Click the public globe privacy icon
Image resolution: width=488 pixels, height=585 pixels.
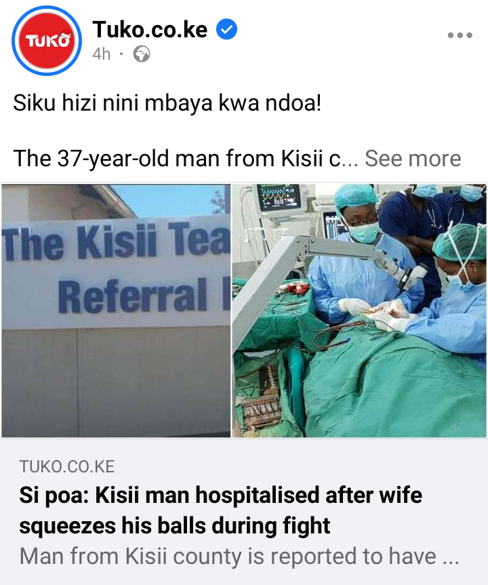click(142, 54)
